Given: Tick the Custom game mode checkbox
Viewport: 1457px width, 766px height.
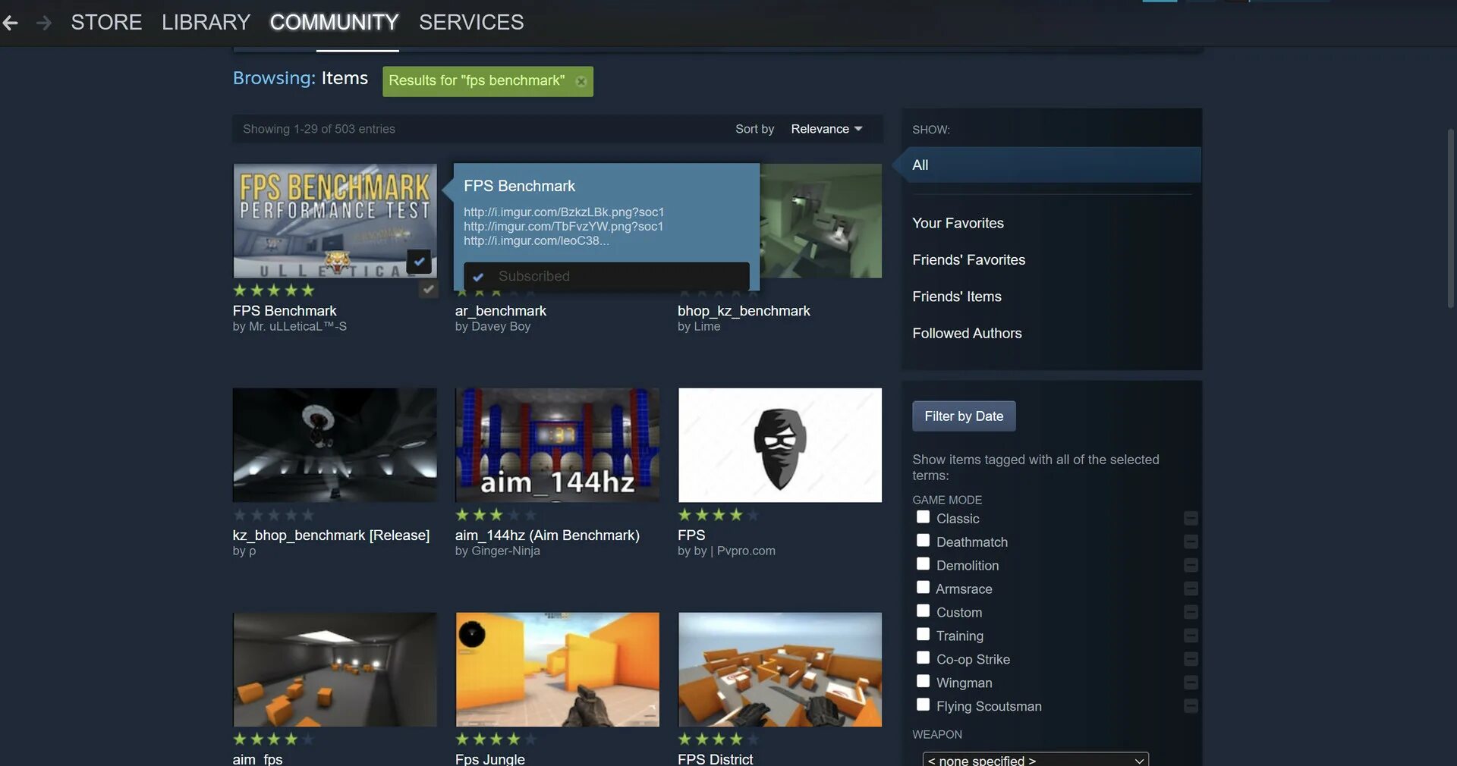Looking at the screenshot, I should 923,611.
